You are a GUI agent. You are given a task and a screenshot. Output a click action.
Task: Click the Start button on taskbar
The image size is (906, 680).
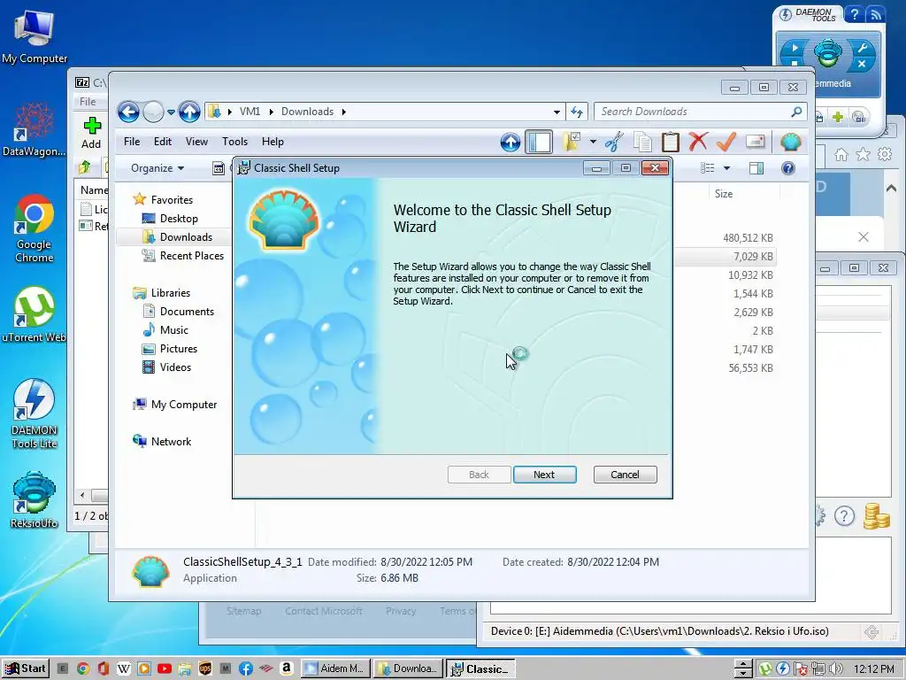point(26,668)
